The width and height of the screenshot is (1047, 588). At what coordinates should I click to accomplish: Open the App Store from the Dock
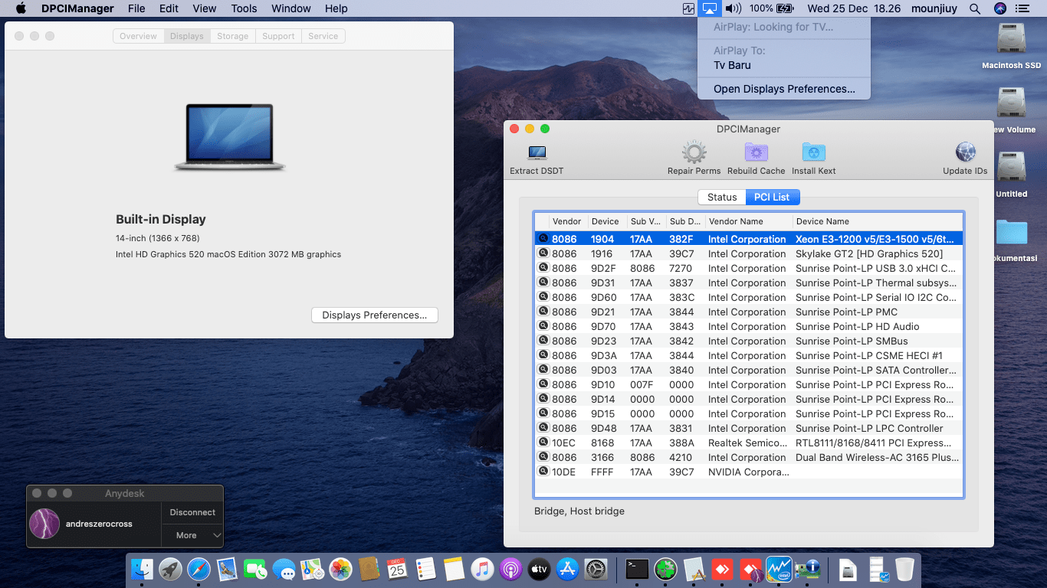coord(567,569)
